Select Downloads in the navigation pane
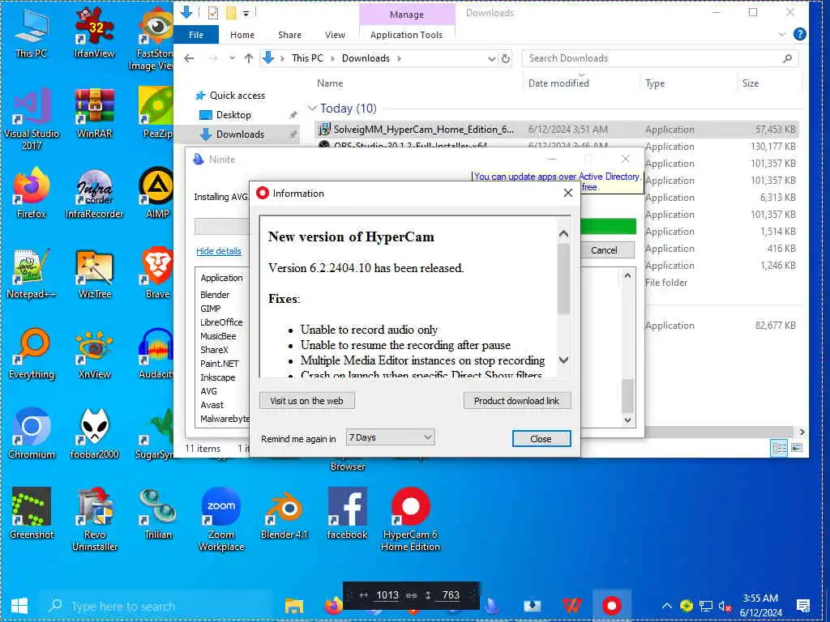Image resolution: width=830 pixels, height=622 pixels. click(240, 134)
